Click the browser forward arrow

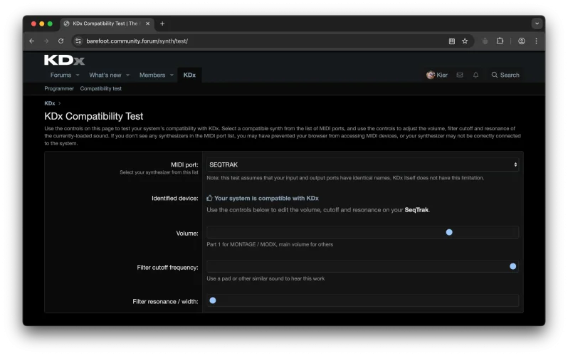coord(46,41)
